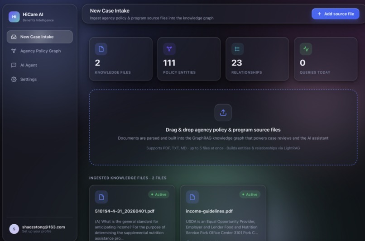Screen dimensions: 365x241
Task: Click the 'general standard for anticipating income' excerpt
Action: (x=130, y=230)
